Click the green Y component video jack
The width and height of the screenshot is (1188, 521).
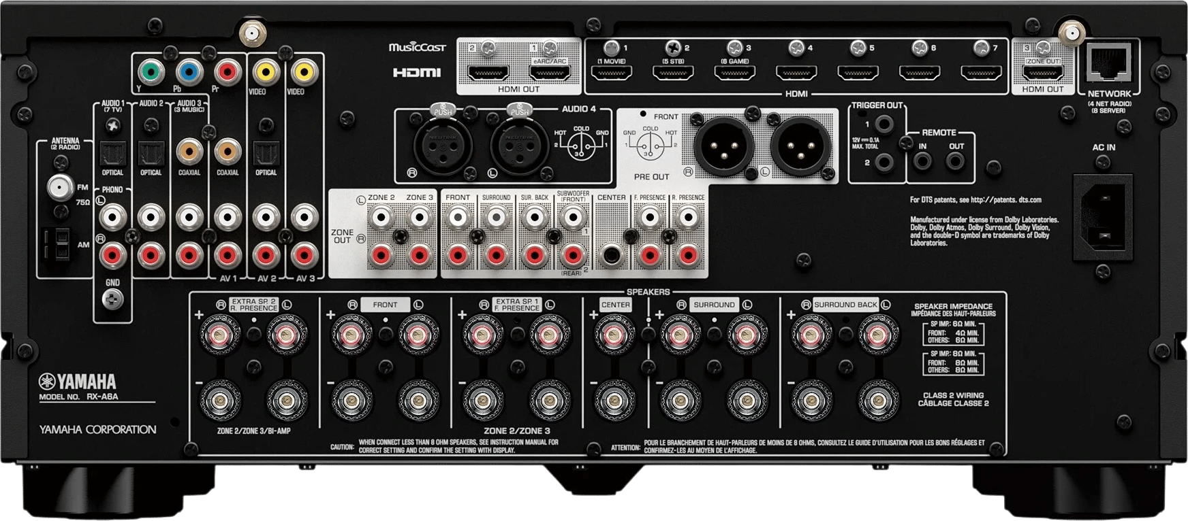coord(151,71)
